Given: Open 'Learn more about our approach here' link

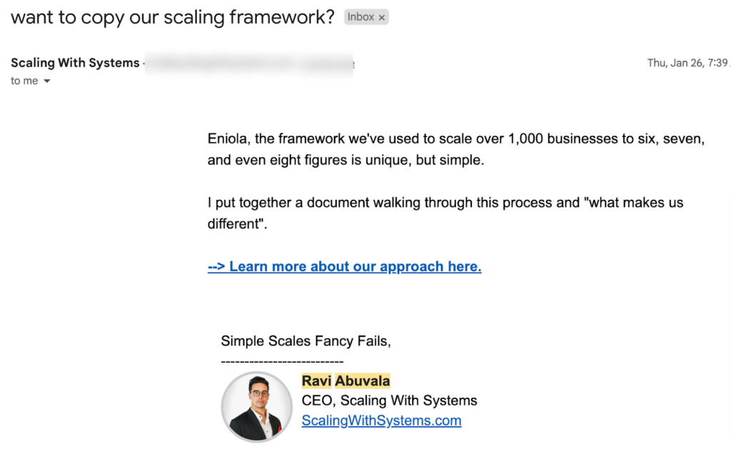Looking at the screenshot, I should [x=345, y=266].
